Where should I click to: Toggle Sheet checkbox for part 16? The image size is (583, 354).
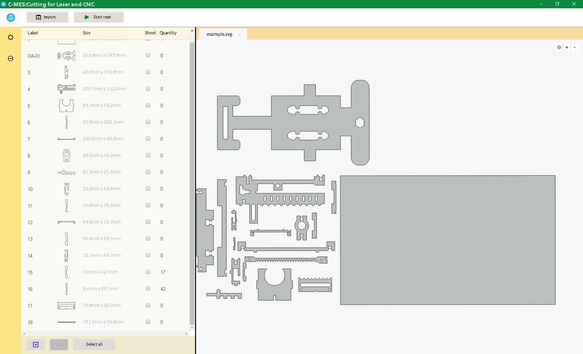click(148, 288)
